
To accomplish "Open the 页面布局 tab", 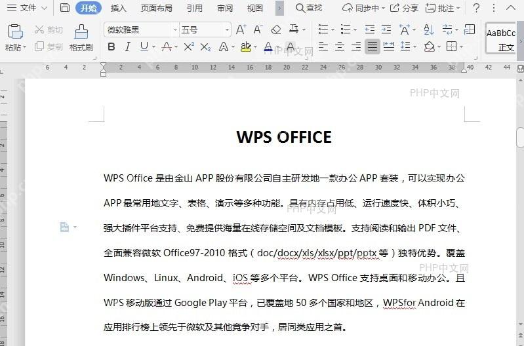I will pyautogui.click(x=156, y=8).
